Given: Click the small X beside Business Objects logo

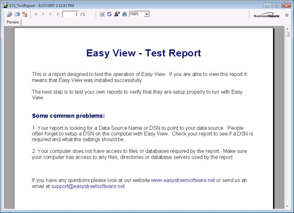Looking at the screenshot, I should [287, 15].
